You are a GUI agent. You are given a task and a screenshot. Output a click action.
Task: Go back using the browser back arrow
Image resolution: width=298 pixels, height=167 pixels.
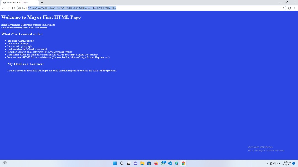[x=3, y=8]
